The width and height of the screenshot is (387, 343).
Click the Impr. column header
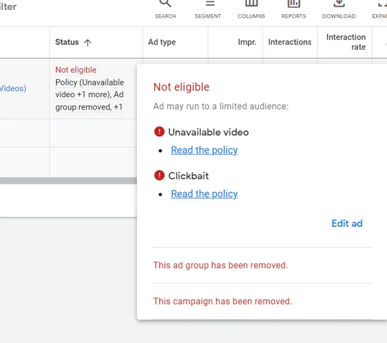click(x=247, y=42)
